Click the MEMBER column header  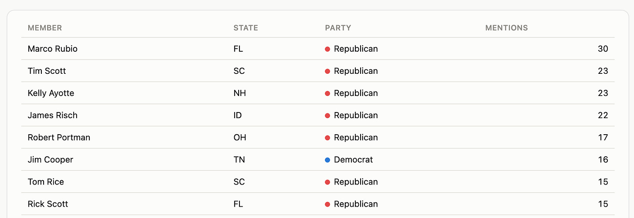coord(45,28)
